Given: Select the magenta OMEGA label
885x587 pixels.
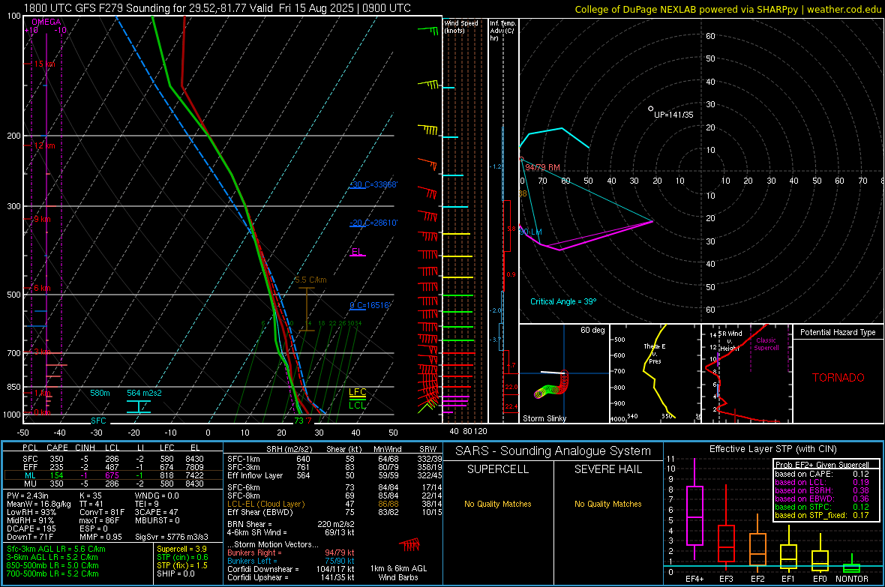Looking at the screenshot, I should 46,22.
